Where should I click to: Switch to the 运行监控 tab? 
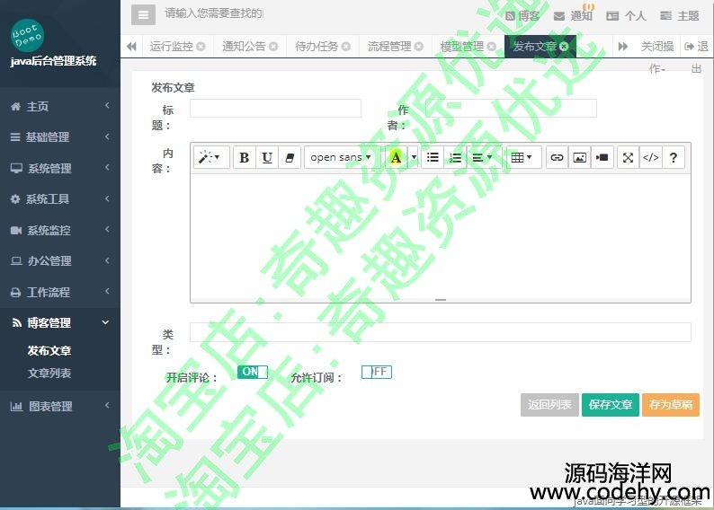[172, 47]
